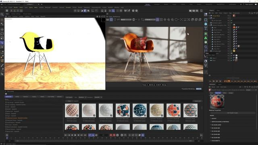Open the Objects tab of Object Manager
The image size is (258, 145).
point(211,10)
